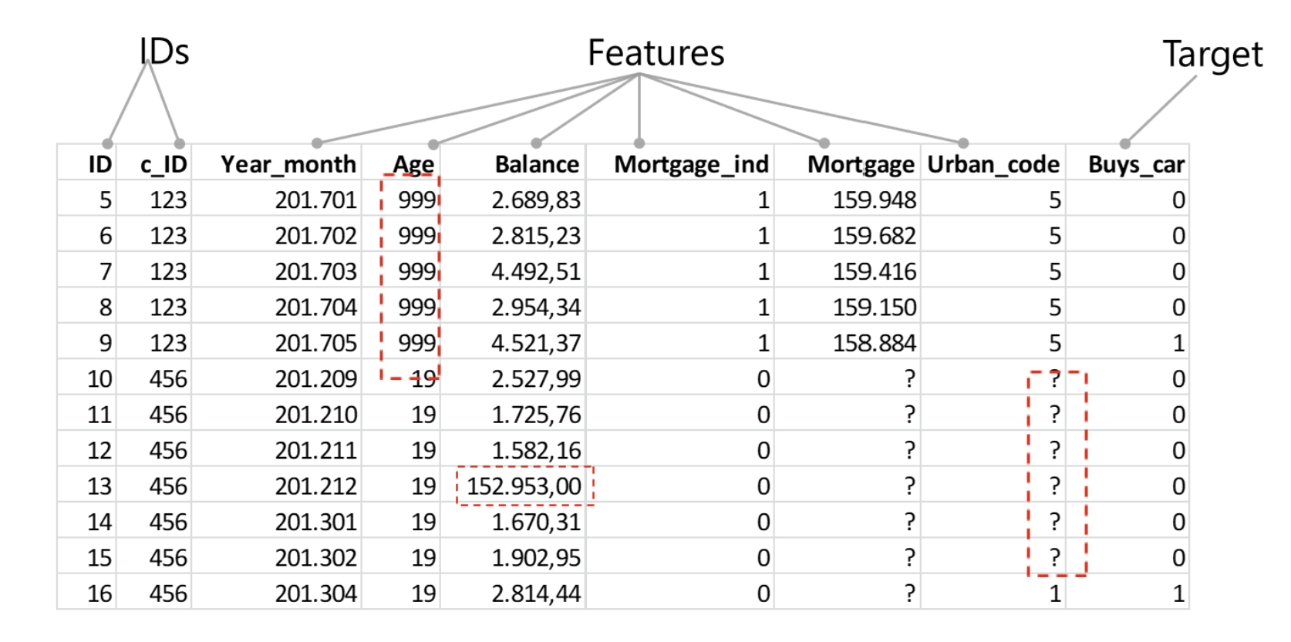Click Balance cell 1.670,31

536,523
